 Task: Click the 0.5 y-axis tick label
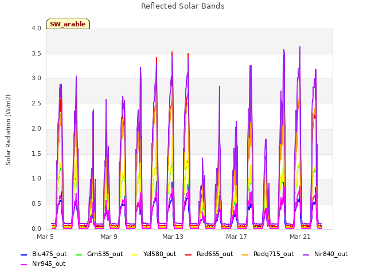click(x=36, y=204)
